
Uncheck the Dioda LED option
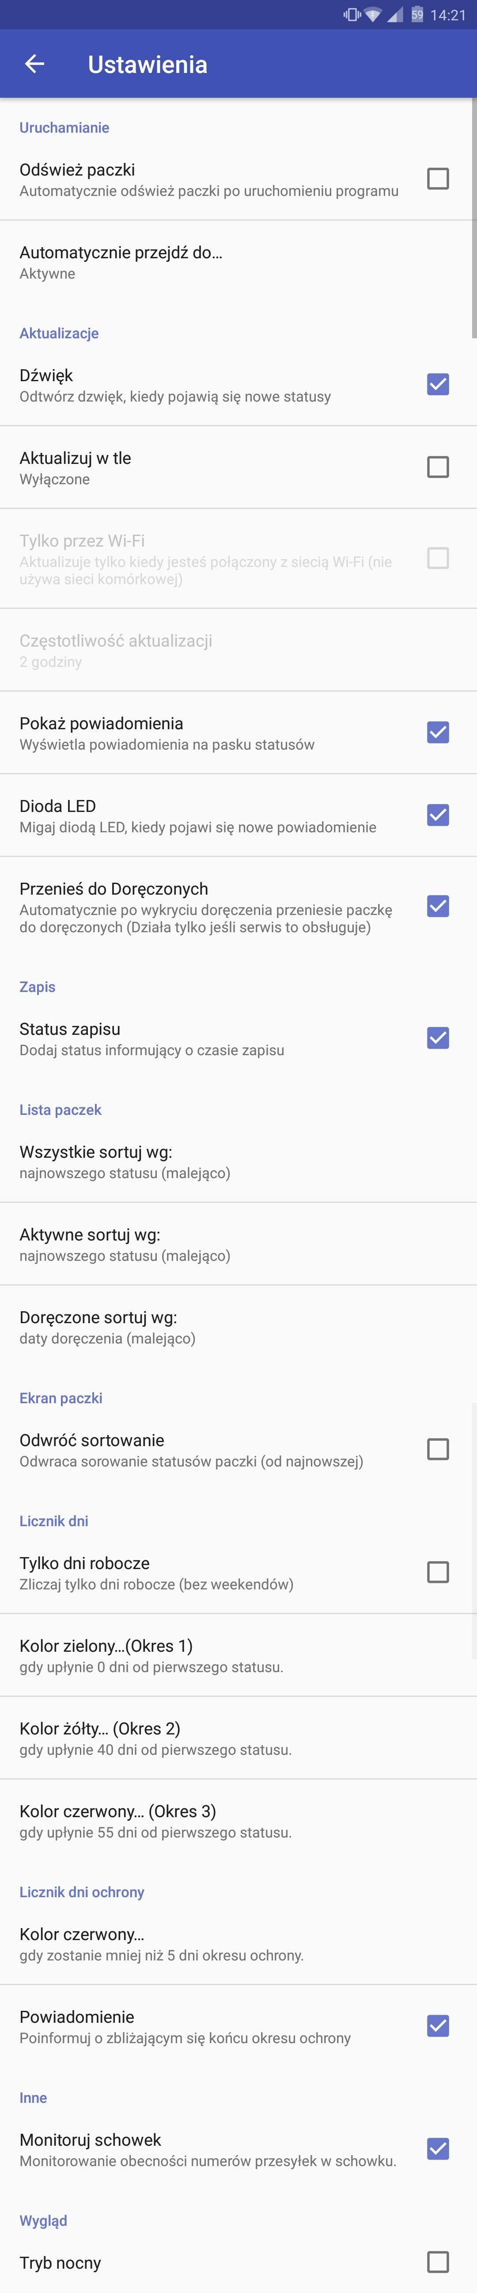(x=438, y=815)
